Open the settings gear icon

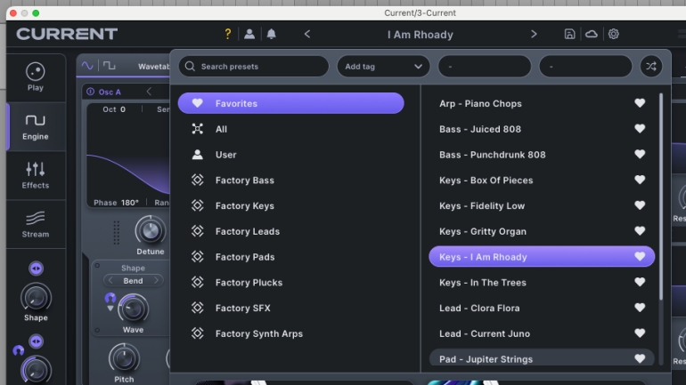pos(613,34)
